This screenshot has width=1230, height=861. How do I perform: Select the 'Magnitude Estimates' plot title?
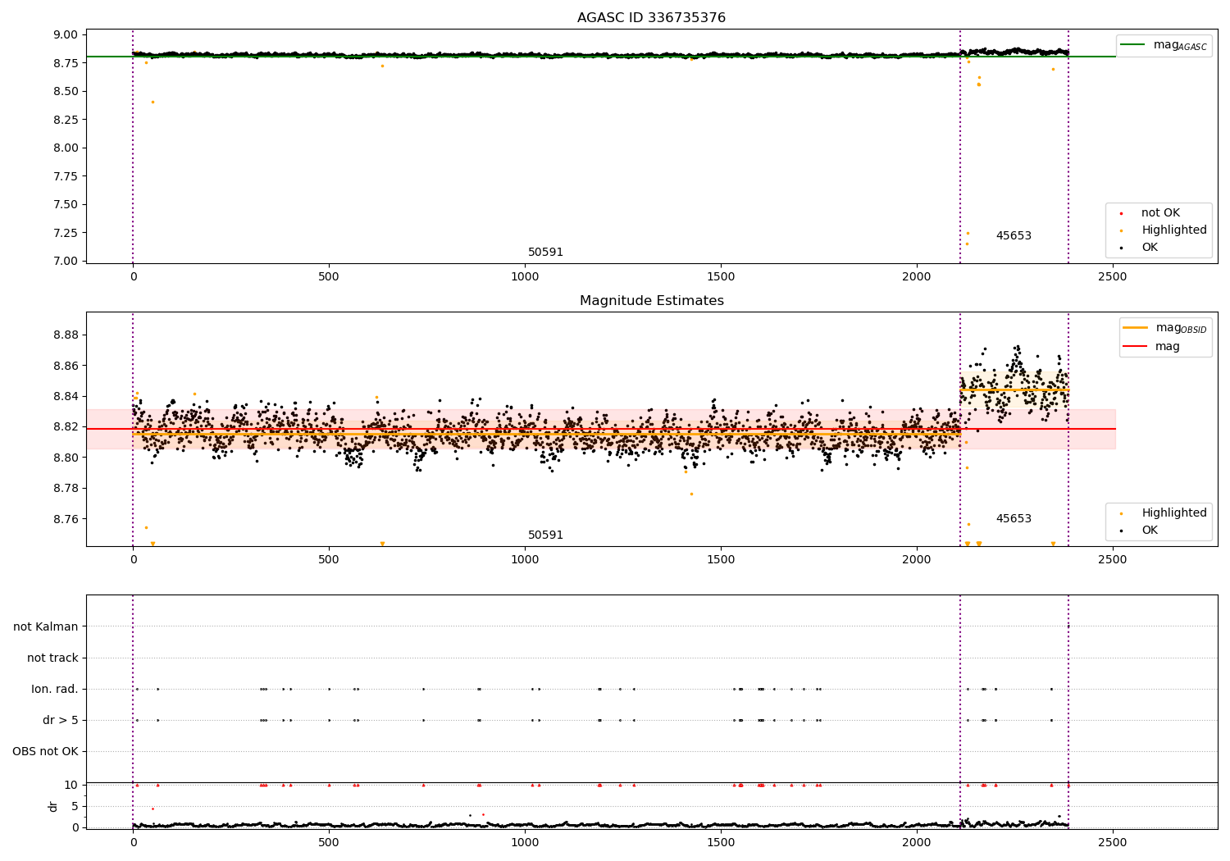[x=651, y=301]
